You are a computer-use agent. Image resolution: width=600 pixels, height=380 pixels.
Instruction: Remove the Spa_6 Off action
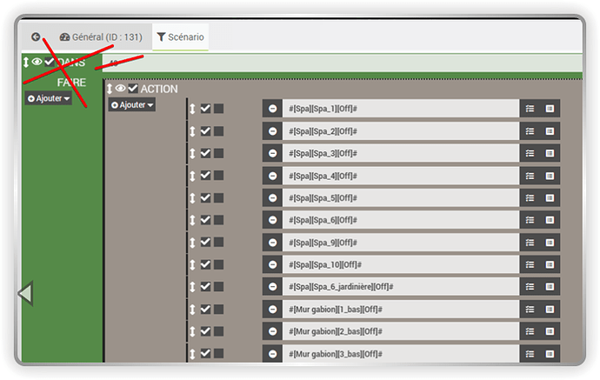[x=272, y=220]
